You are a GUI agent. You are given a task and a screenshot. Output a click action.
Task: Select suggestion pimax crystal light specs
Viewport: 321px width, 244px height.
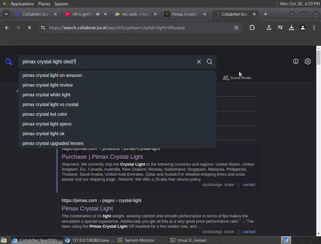(x=117, y=124)
